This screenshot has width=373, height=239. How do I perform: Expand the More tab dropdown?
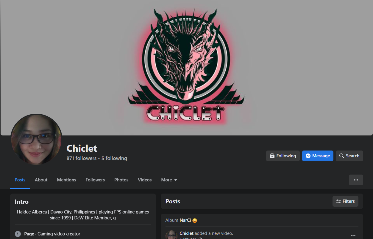coord(169,180)
